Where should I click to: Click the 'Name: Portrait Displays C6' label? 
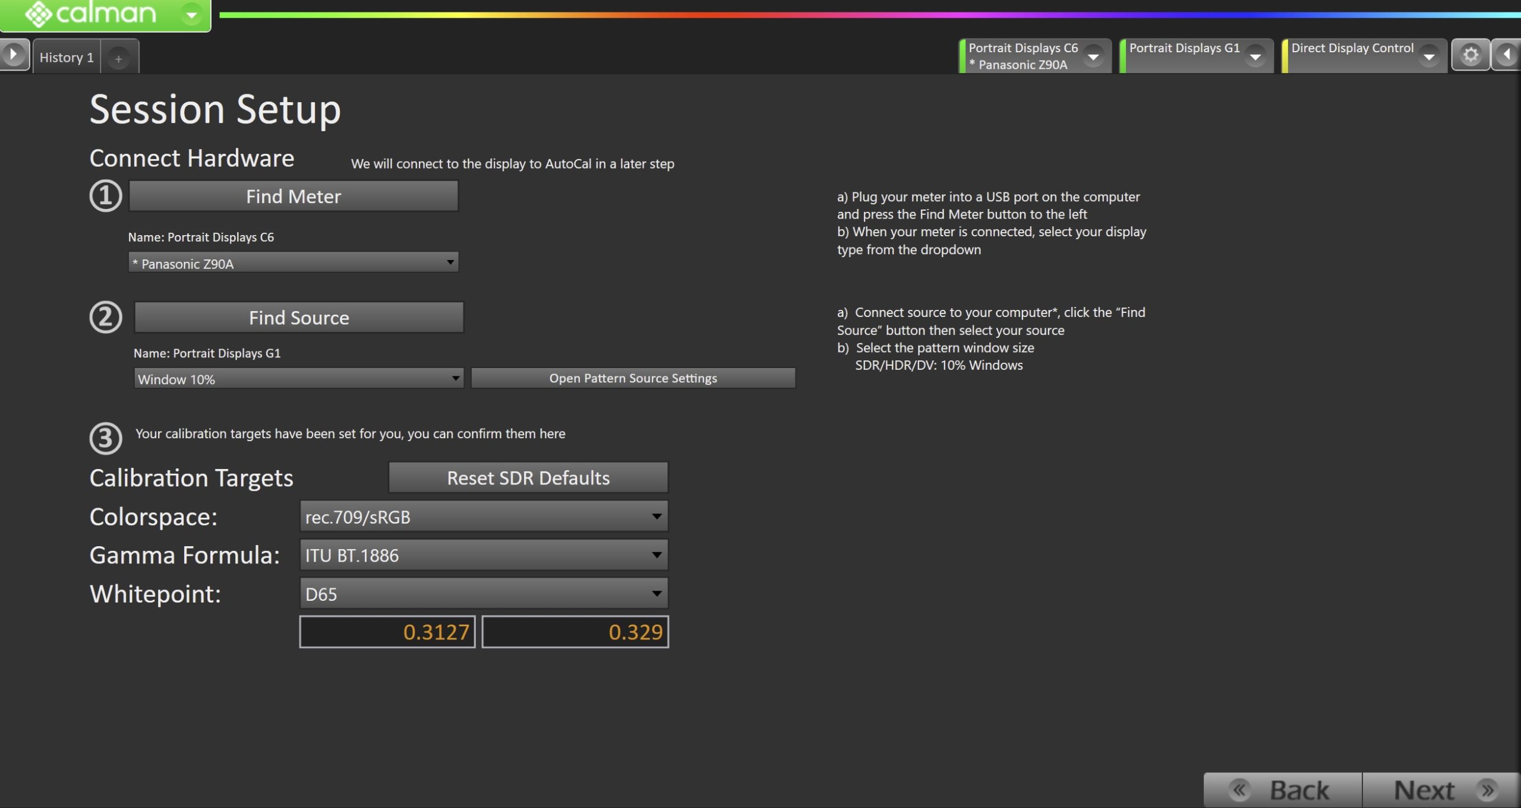click(201, 237)
